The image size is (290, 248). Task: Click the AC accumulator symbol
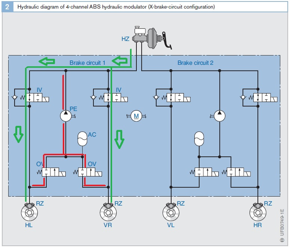pos(82,139)
